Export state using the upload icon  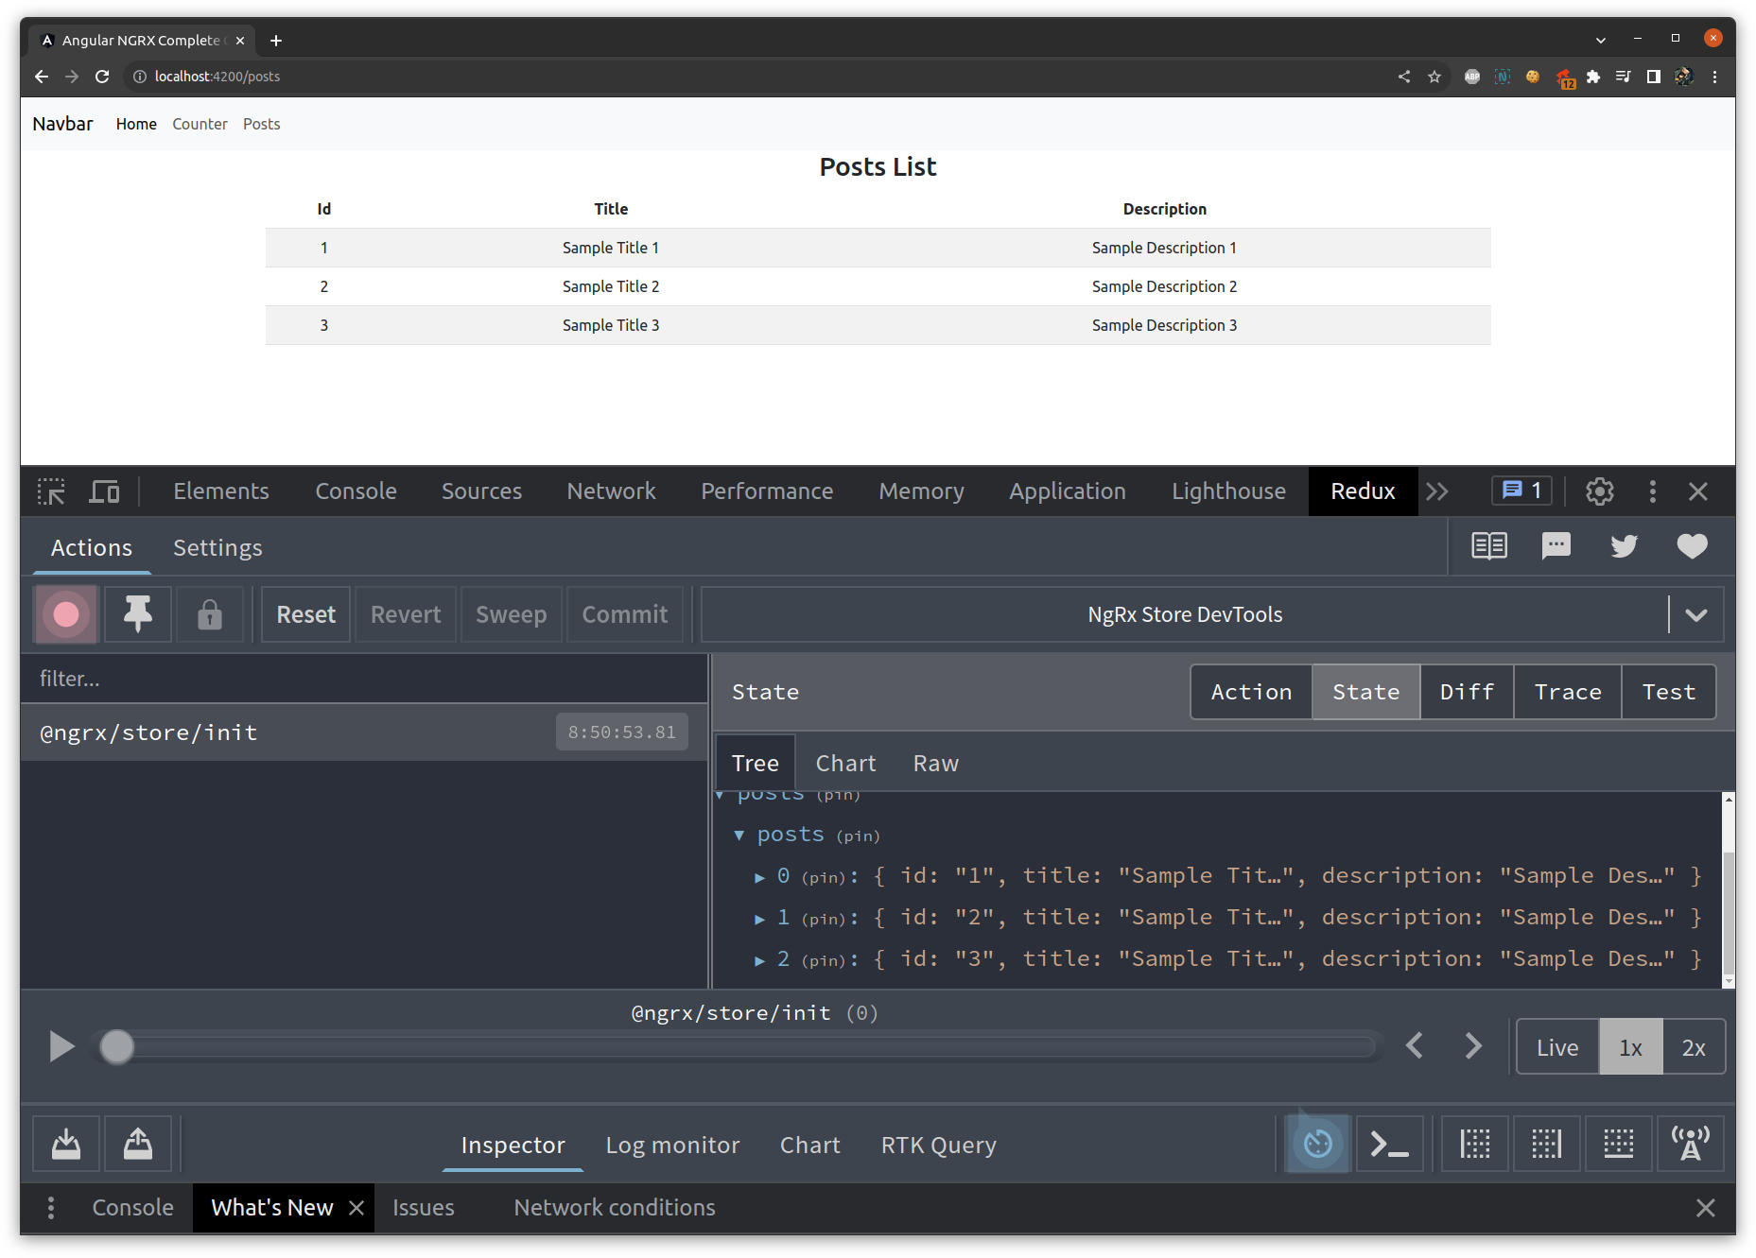[138, 1144]
